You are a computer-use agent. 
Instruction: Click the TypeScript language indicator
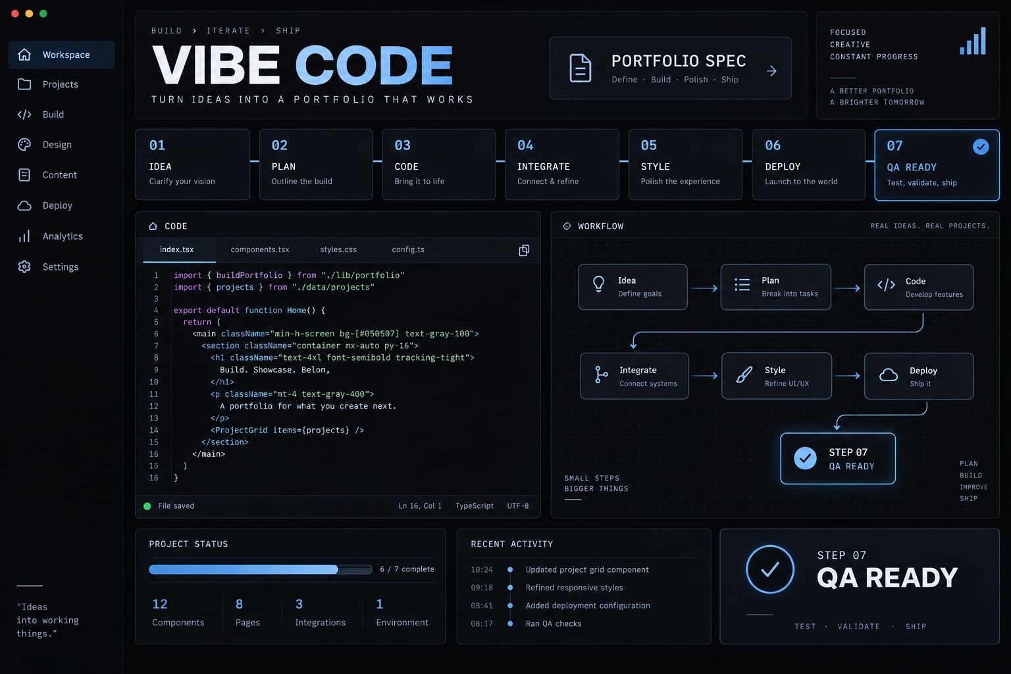point(475,506)
